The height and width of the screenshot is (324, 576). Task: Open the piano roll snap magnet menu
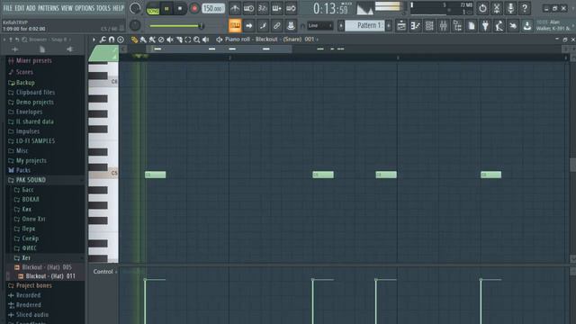coord(112,40)
